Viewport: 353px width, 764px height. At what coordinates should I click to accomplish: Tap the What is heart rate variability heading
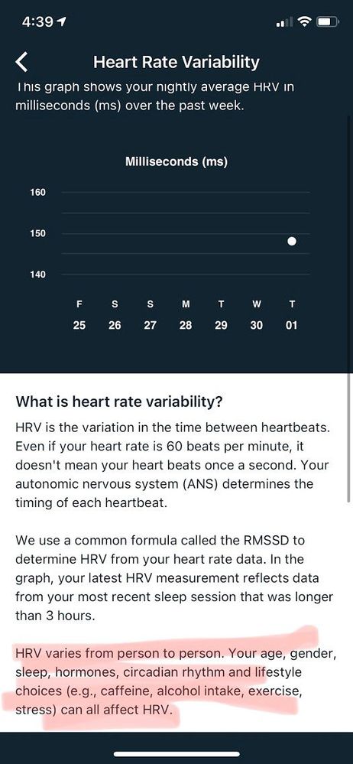click(x=119, y=402)
